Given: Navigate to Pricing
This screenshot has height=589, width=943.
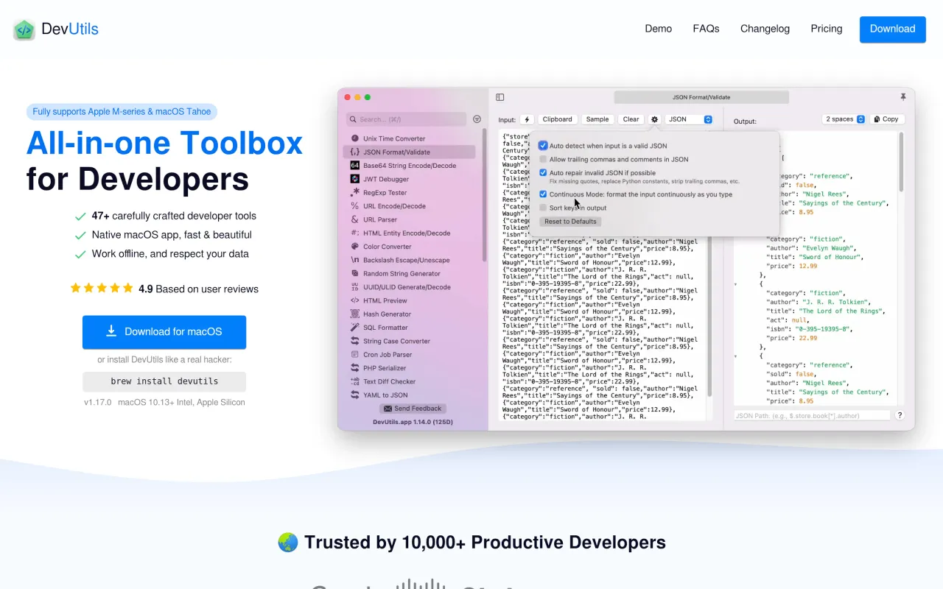Looking at the screenshot, I should click(x=827, y=29).
